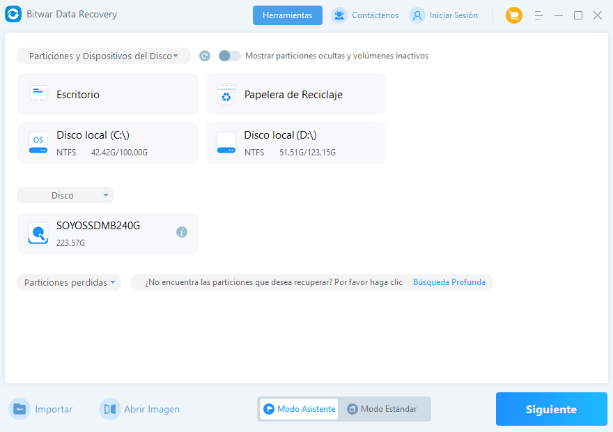Open the shopping cart icon
The height and width of the screenshot is (432, 613).
tap(513, 15)
